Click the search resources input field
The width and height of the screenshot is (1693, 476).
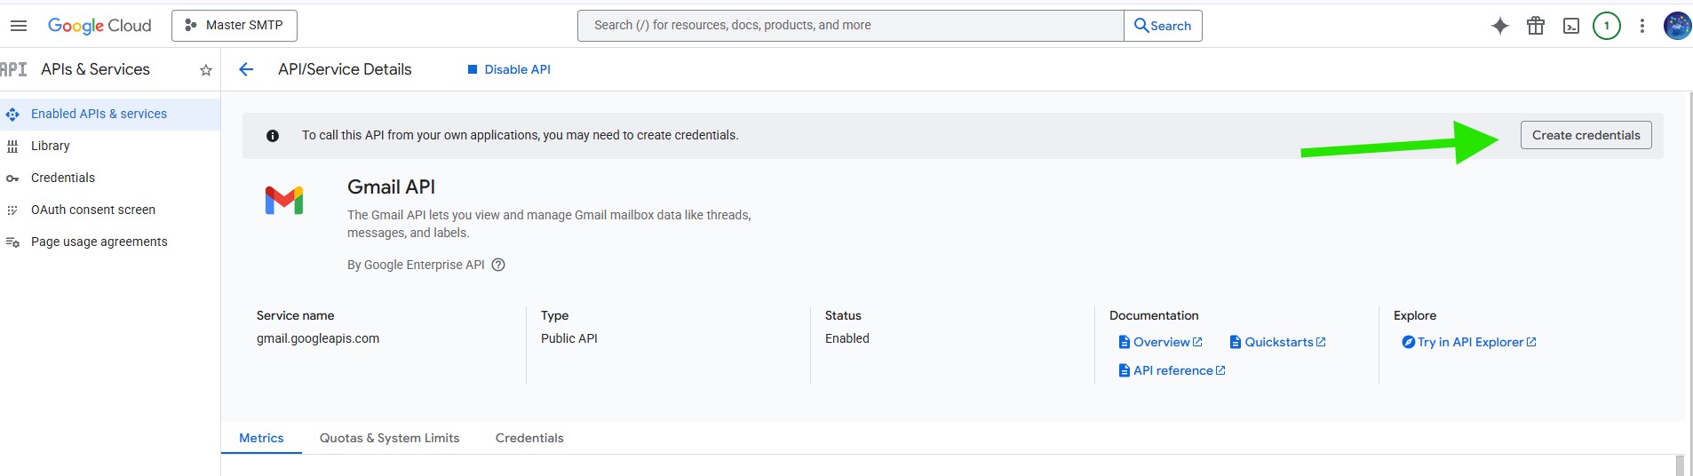[x=850, y=26]
